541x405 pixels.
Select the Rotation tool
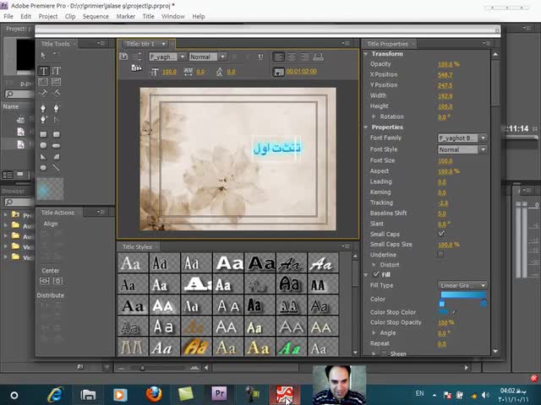coord(56,55)
